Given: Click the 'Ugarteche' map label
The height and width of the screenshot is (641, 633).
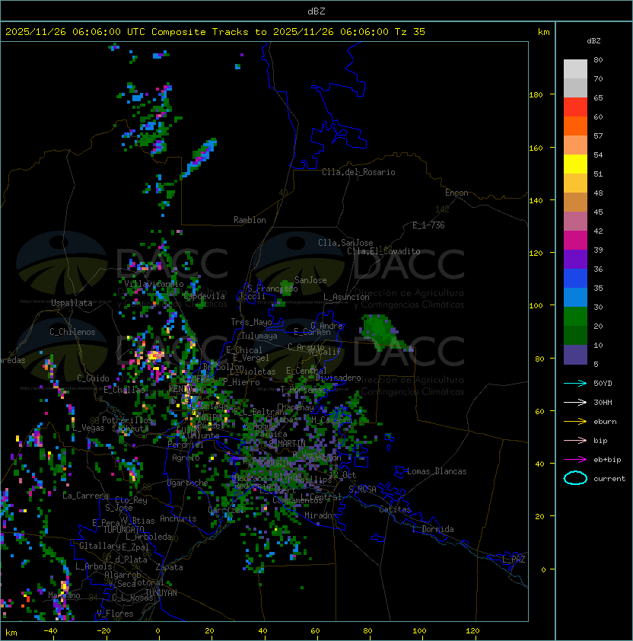Looking at the screenshot, I should 188,483.
